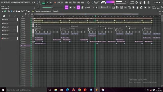Open the Channel rack view icon
This screenshot has width=163, height=92.
coord(121,7)
